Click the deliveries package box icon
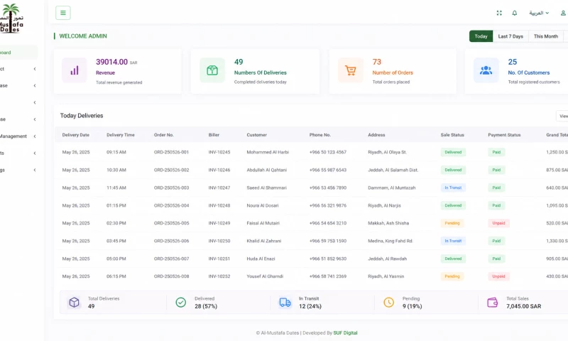The image size is (568, 341). click(x=212, y=70)
